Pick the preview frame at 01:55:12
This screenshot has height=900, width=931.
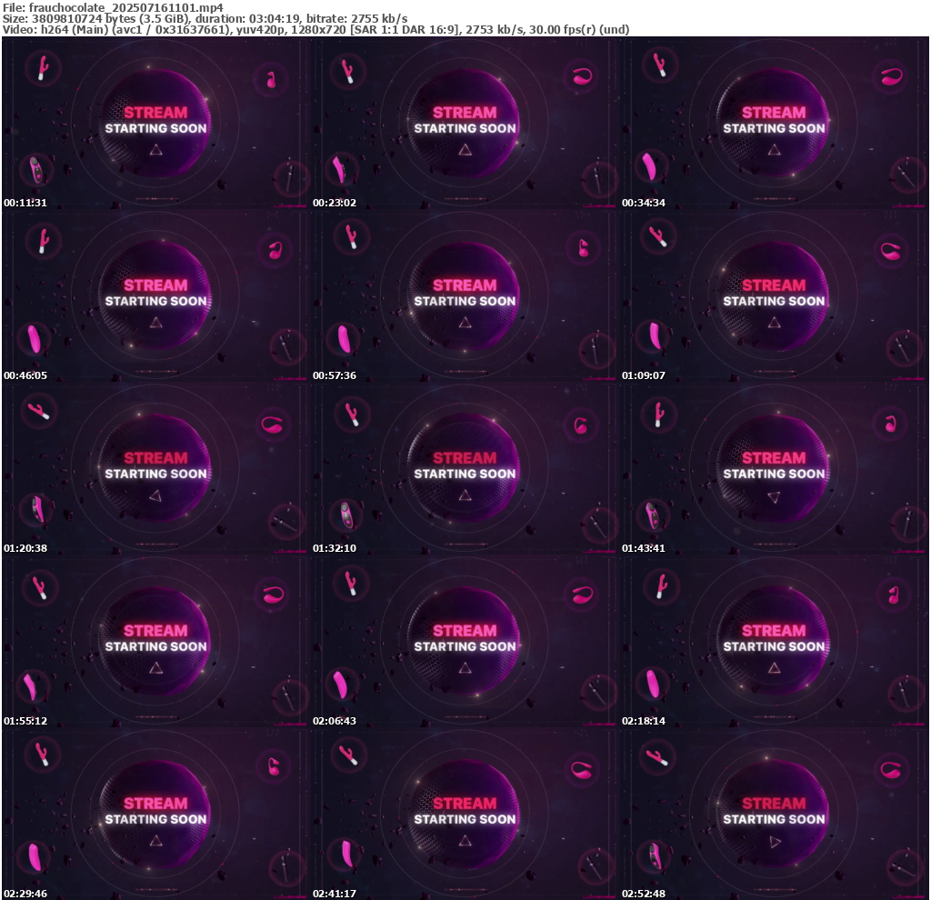coord(156,641)
